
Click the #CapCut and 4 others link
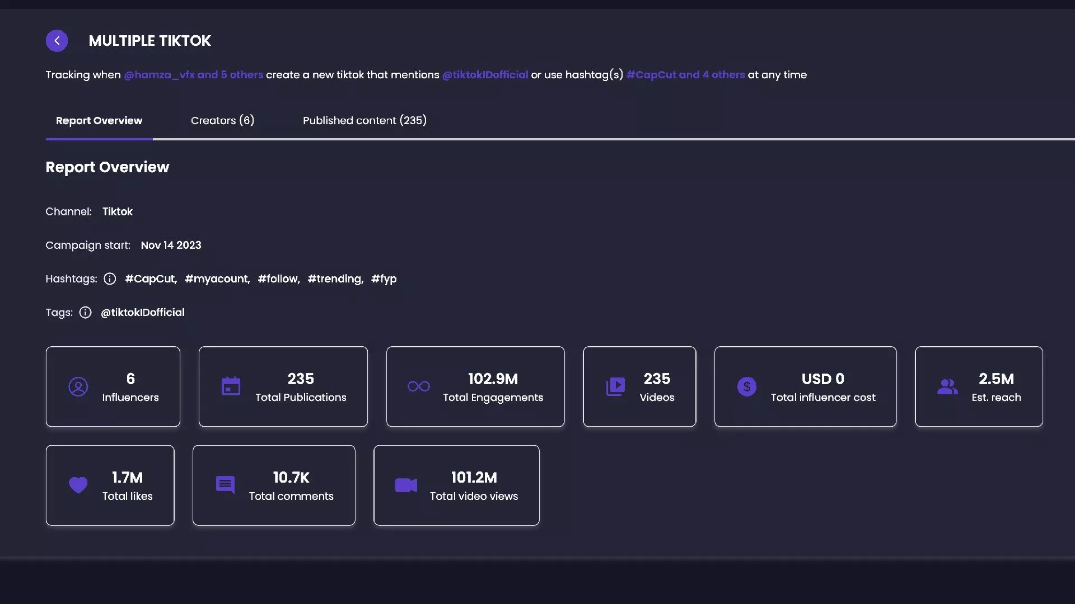(x=685, y=75)
